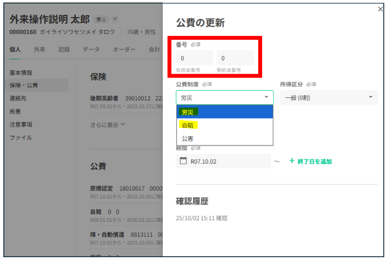Screen dimensions: 391x262
Task: Click the calendar icon beside R07.10.02
Action: 183,161
